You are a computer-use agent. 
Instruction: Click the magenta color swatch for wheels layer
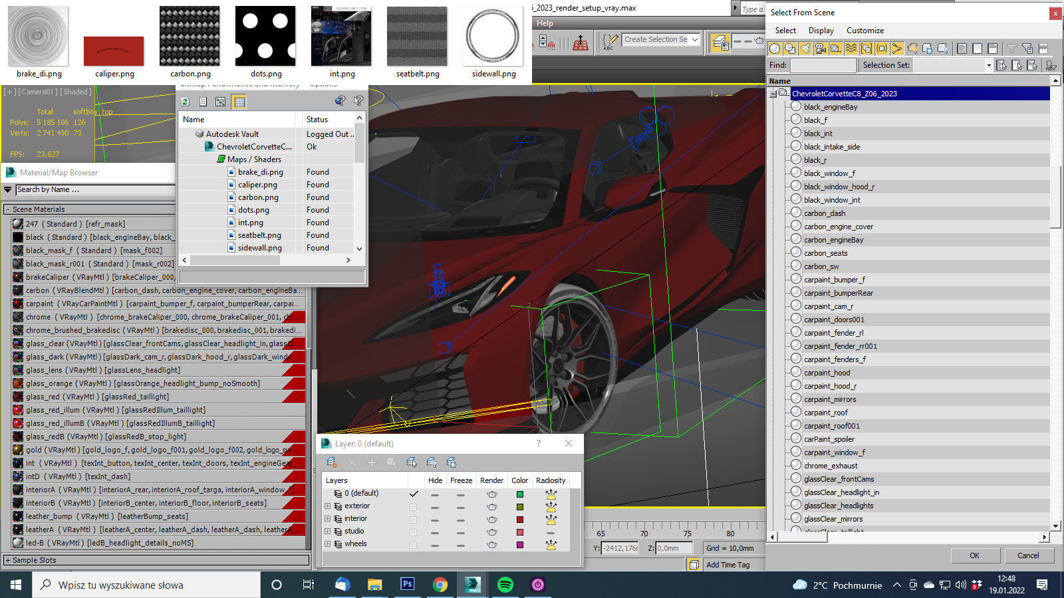point(520,544)
